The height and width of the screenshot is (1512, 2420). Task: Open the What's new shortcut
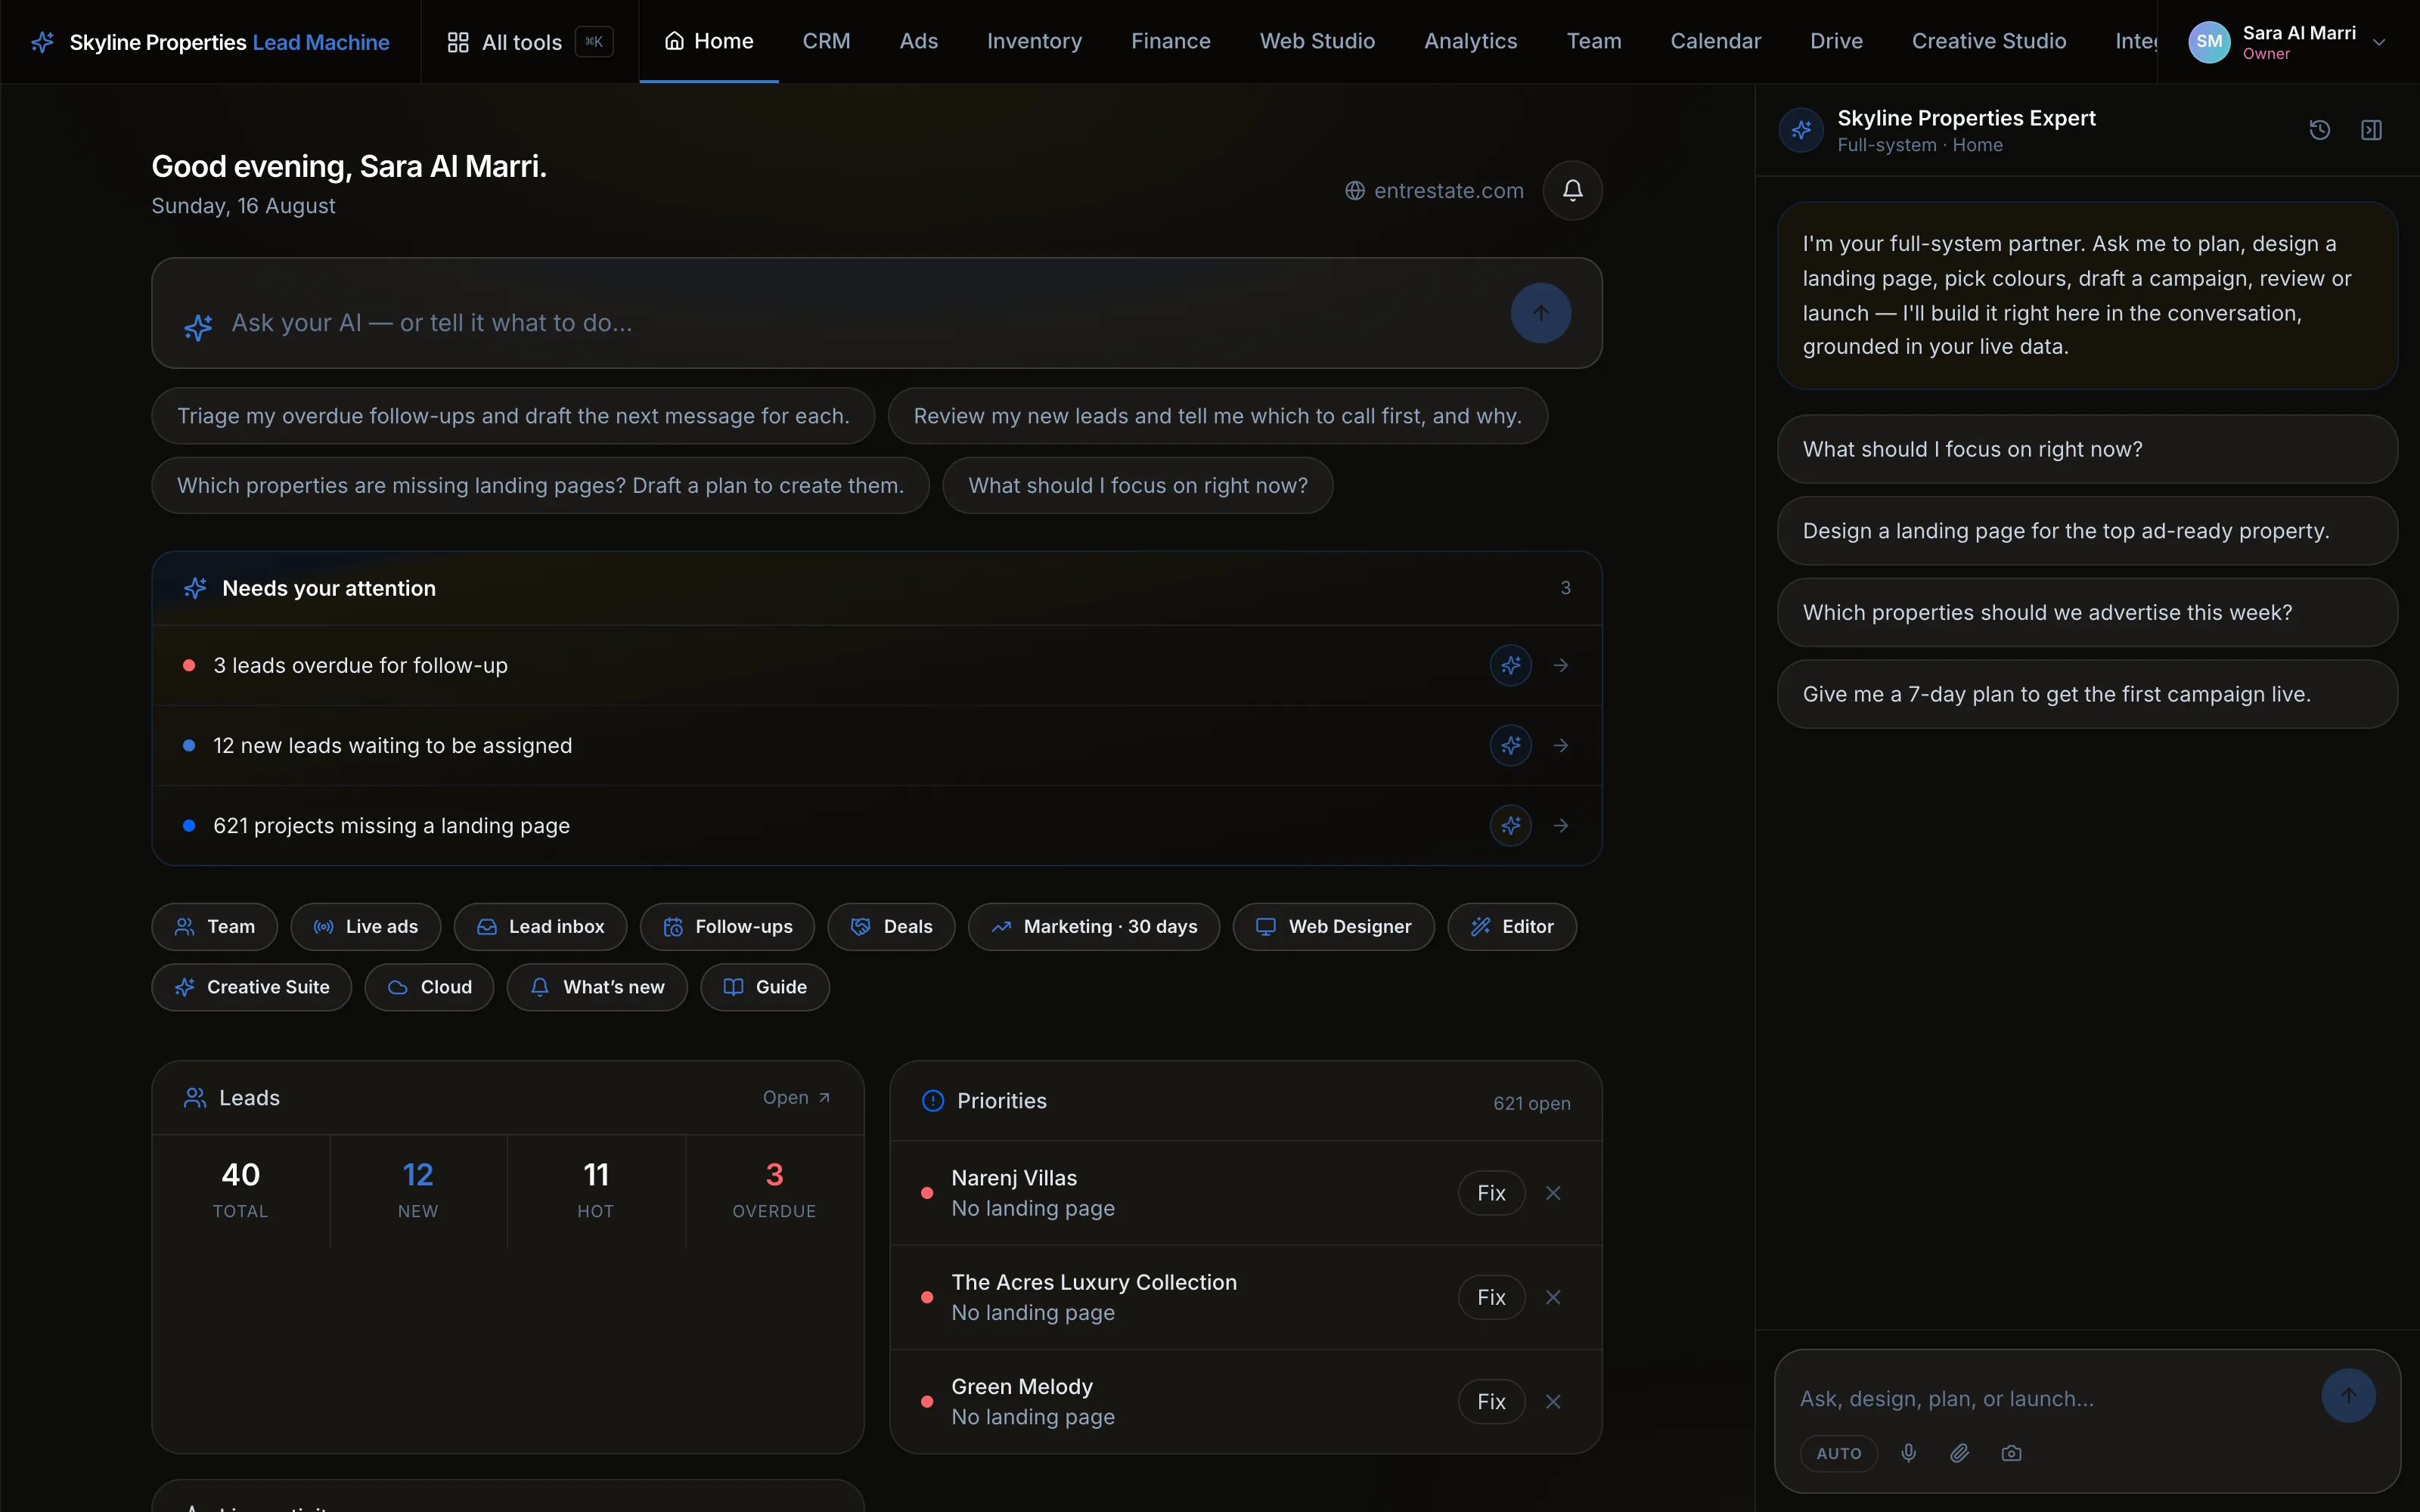[596, 987]
